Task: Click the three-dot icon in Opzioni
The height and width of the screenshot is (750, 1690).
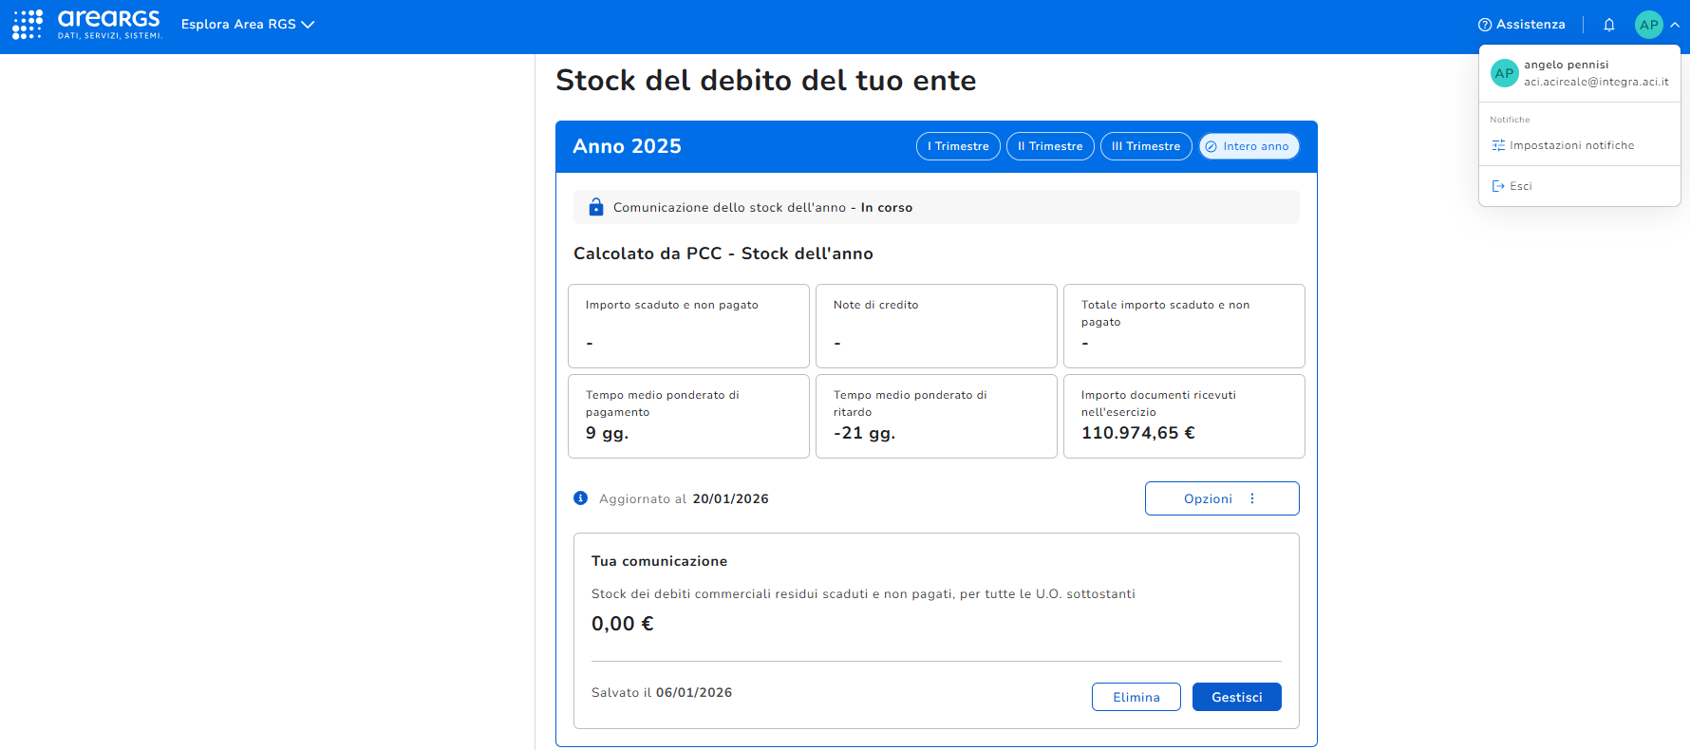Action: click(1252, 498)
